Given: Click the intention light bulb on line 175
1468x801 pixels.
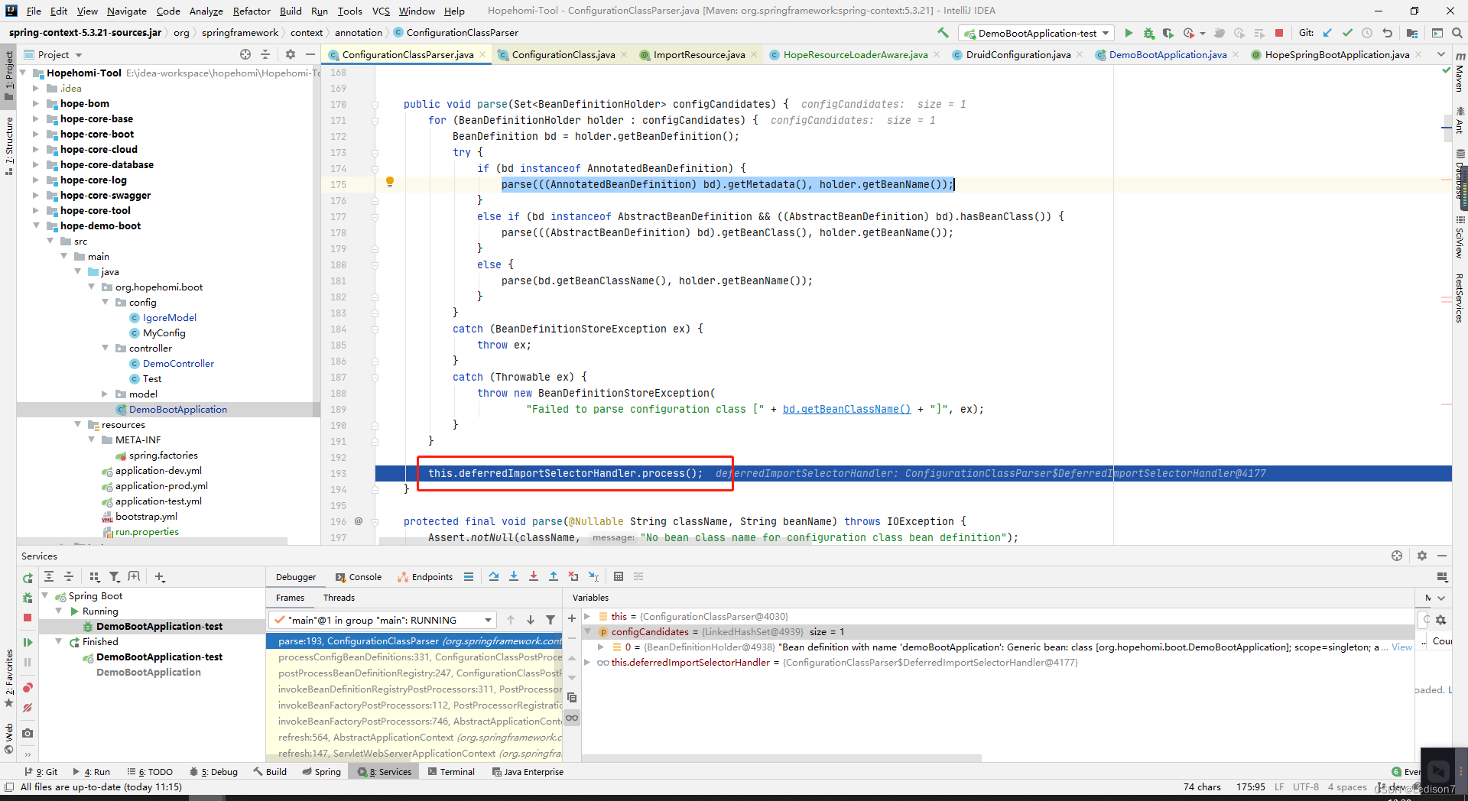Looking at the screenshot, I should [x=390, y=182].
